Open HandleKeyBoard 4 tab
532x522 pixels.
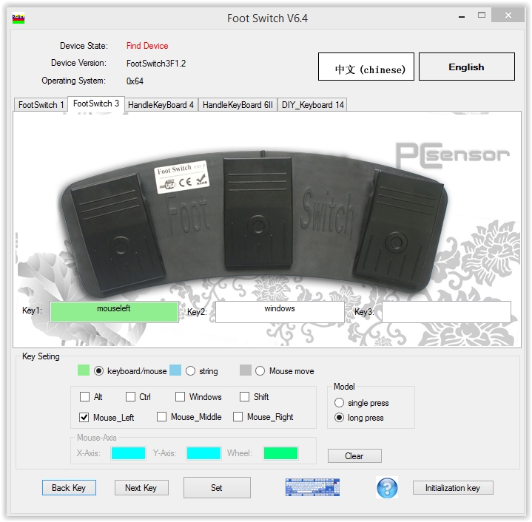tap(161, 105)
